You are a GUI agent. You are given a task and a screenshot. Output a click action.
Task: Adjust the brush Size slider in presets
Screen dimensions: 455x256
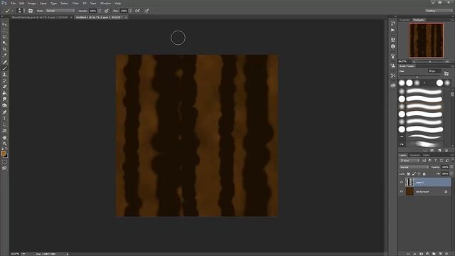click(417, 77)
